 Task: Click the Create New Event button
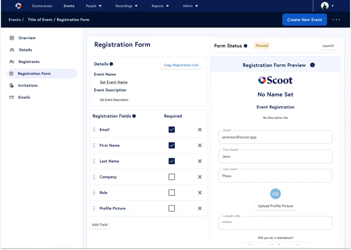pos(304,20)
